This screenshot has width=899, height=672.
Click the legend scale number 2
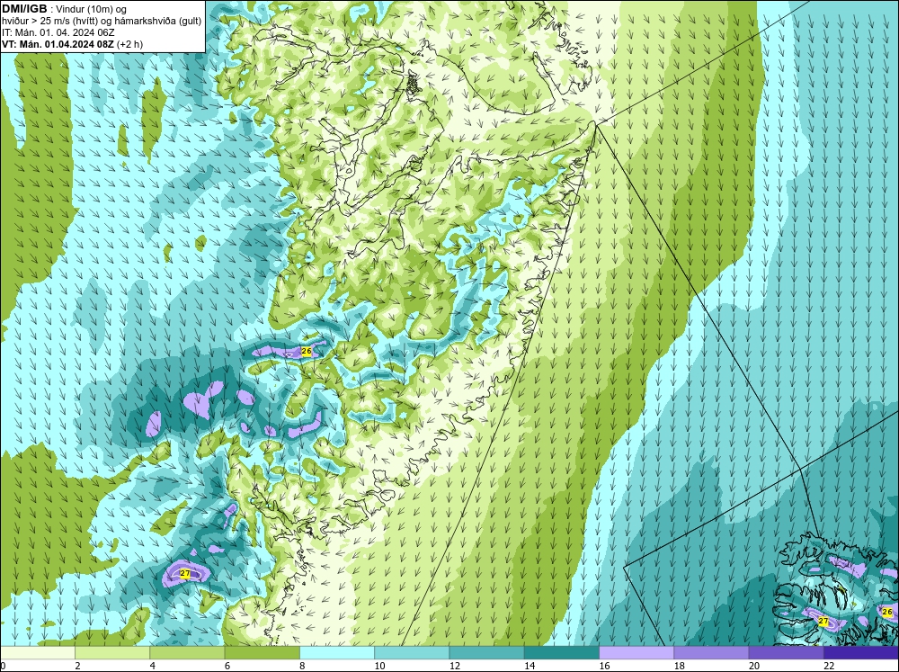click(x=77, y=666)
